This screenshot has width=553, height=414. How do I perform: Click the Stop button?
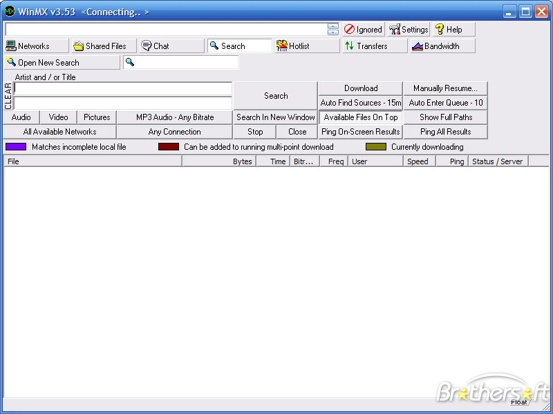255,132
